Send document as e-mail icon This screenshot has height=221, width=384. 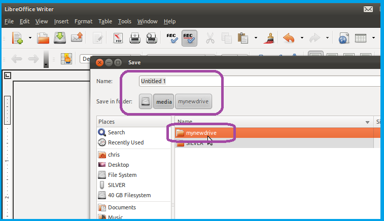(x=77, y=38)
